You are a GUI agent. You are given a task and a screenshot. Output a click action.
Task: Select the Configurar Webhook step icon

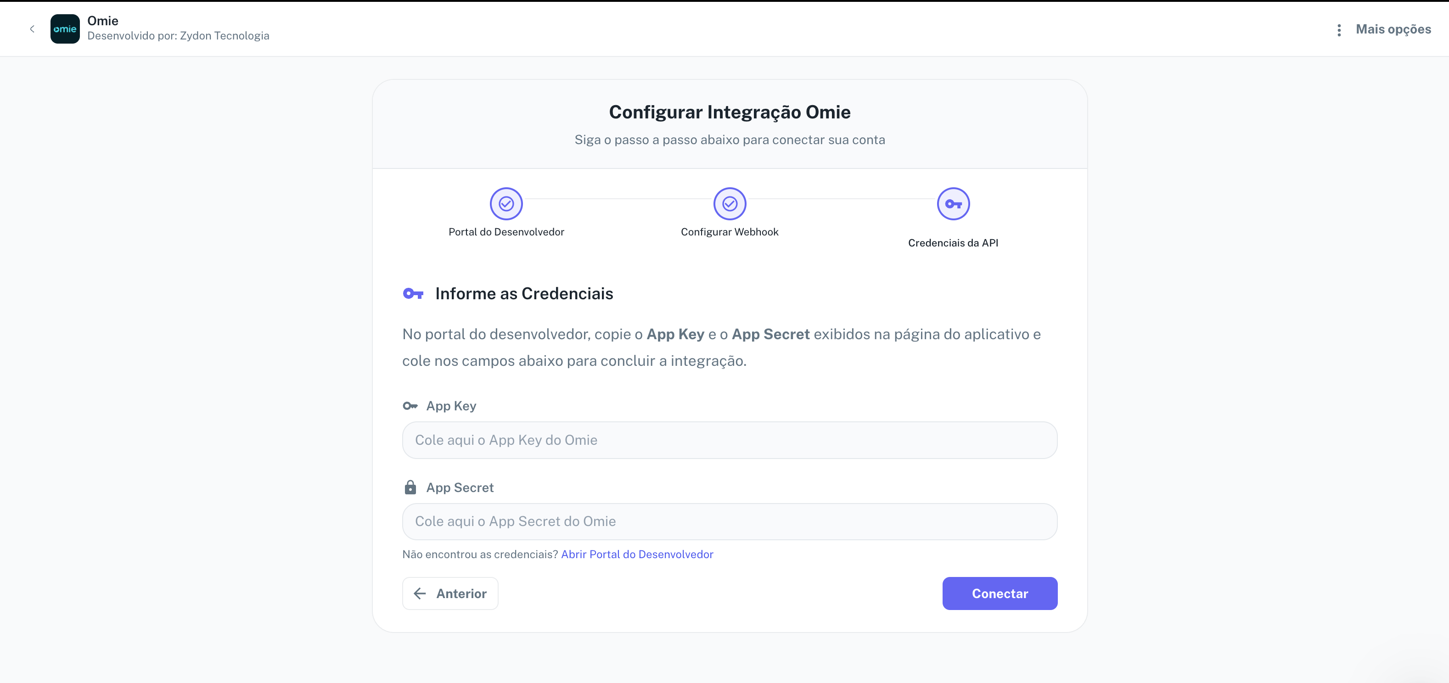coord(730,203)
